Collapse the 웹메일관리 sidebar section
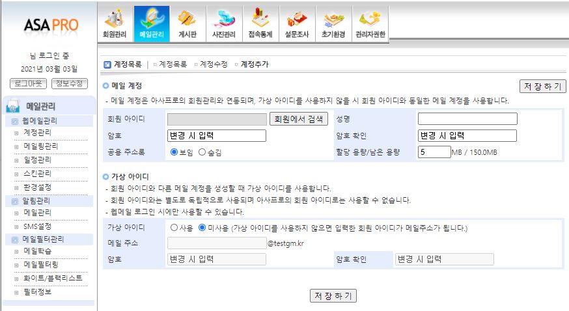The image size is (569, 311). tap(15, 121)
